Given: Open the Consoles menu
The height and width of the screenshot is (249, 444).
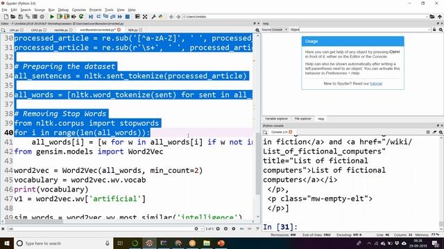Looking at the screenshot, I should tap(78, 10).
